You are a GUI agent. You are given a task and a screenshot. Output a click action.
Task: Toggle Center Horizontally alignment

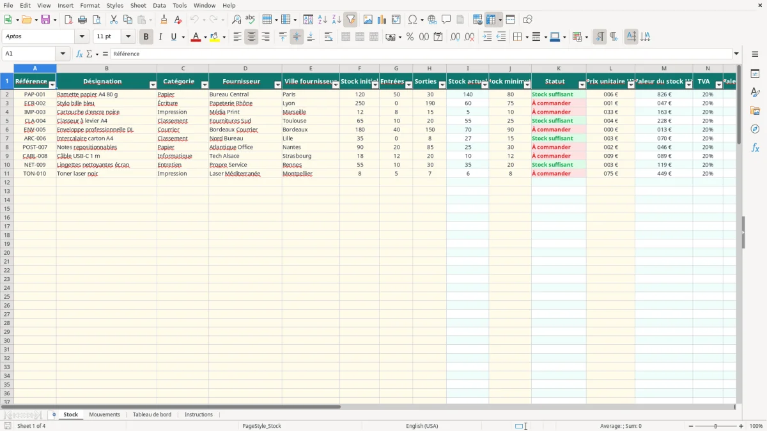[251, 37]
